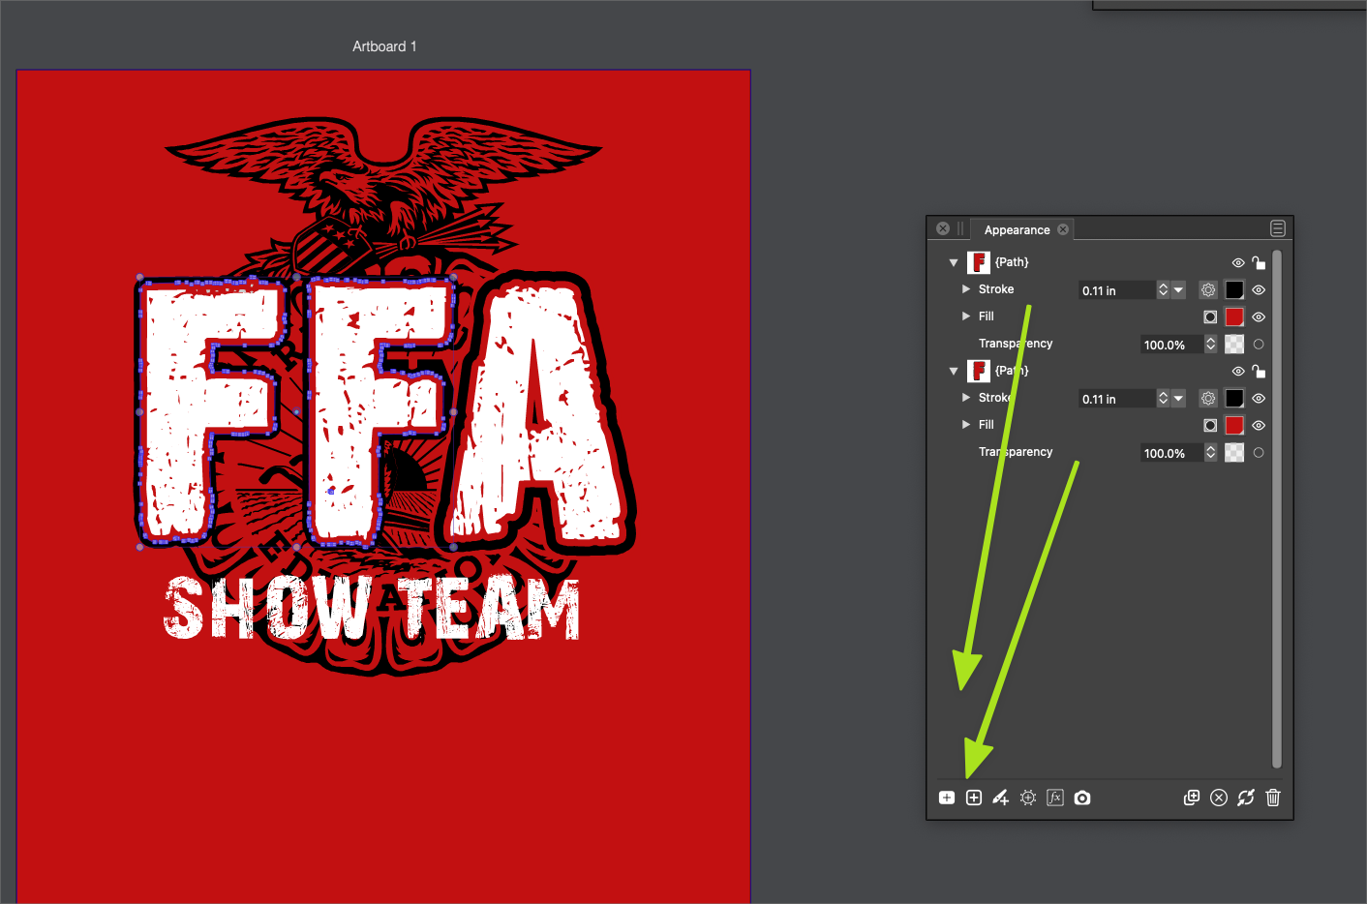
Task: Open the Appearance panel options menu
Action: (x=1278, y=228)
